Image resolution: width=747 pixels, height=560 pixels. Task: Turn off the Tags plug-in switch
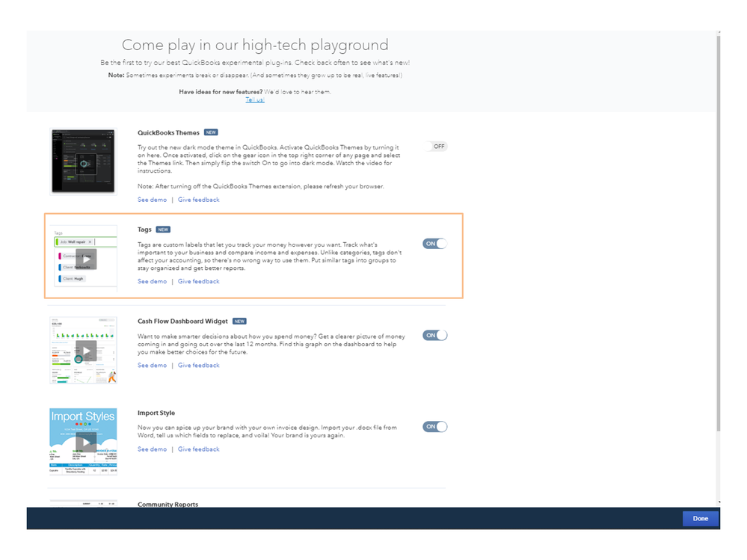pyautogui.click(x=435, y=244)
